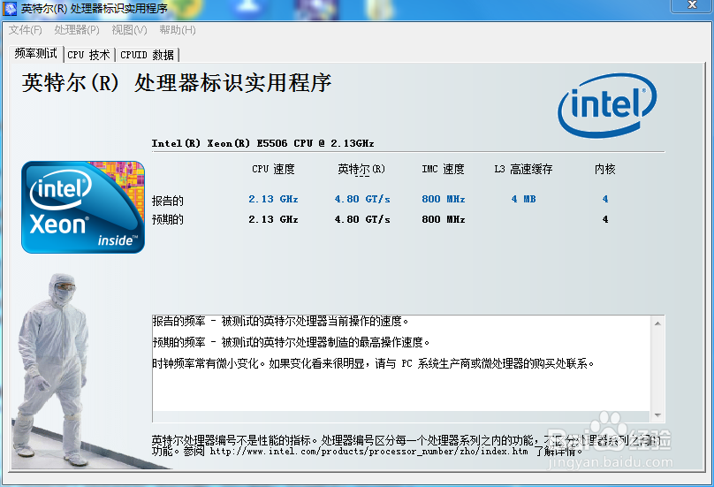Click the L3 高速缓存 column header
This screenshot has height=487, width=714.
[523, 169]
